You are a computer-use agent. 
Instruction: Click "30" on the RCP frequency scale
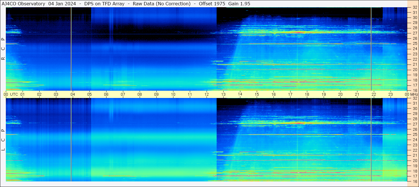tap(415, 18)
